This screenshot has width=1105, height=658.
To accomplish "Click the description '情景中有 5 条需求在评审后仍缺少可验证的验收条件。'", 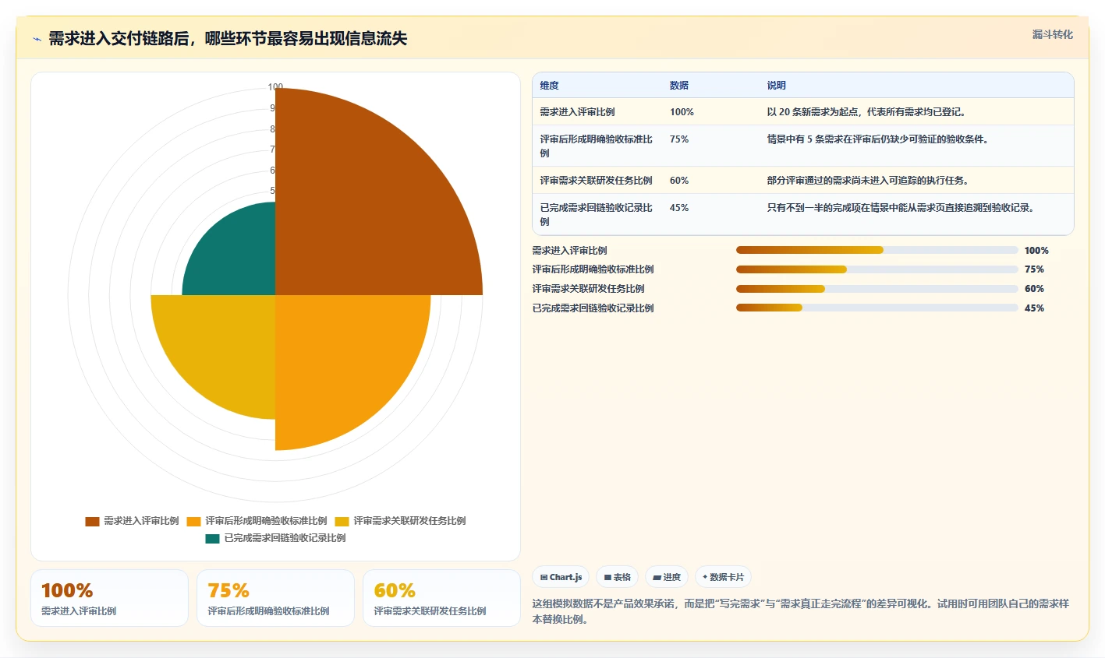I will [x=880, y=139].
